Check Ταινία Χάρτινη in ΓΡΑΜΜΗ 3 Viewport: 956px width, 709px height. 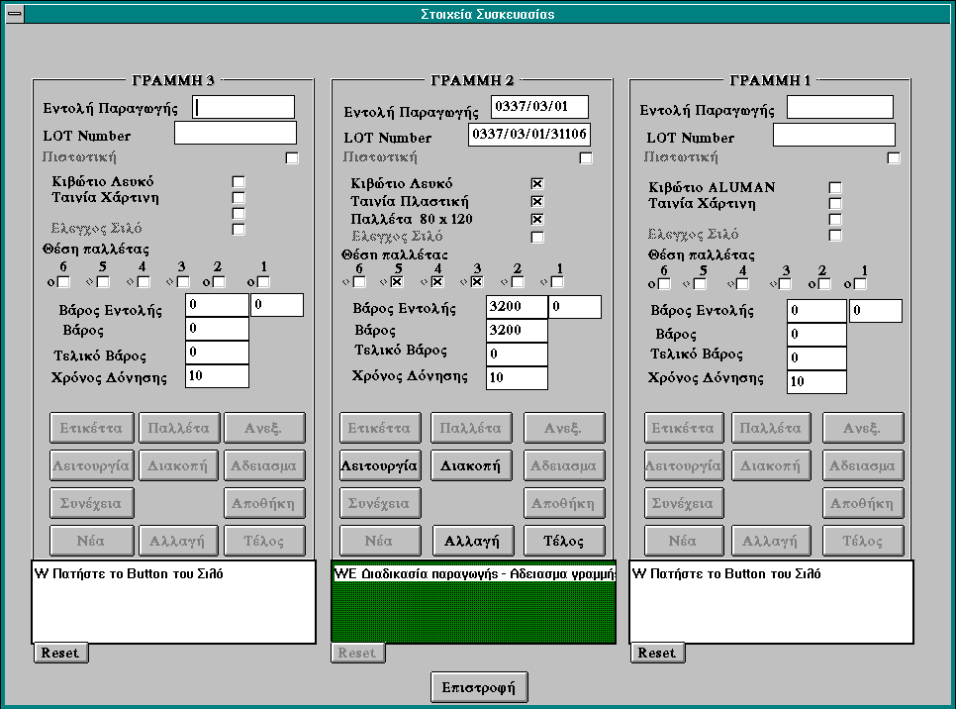click(238, 198)
